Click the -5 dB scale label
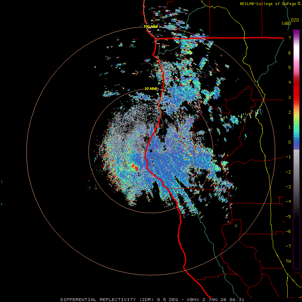Screen dimensions: 302x302 tap(288, 217)
